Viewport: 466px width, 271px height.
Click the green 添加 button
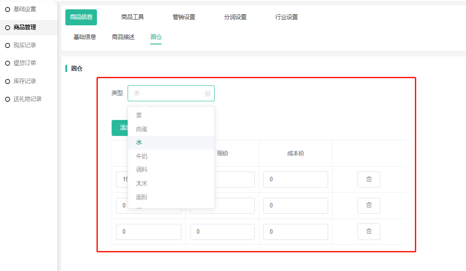[120, 128]
